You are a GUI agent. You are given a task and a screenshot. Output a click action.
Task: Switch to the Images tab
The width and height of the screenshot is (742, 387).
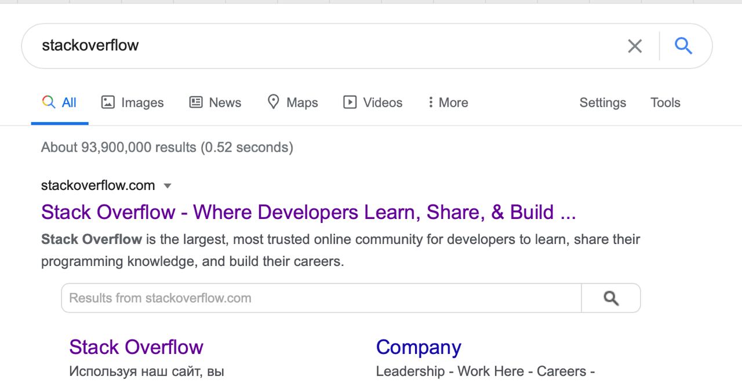(133, 103)
